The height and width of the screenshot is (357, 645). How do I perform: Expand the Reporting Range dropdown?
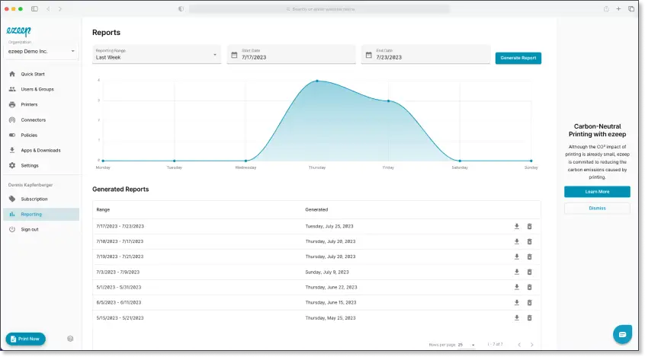[x=215, y=55]
